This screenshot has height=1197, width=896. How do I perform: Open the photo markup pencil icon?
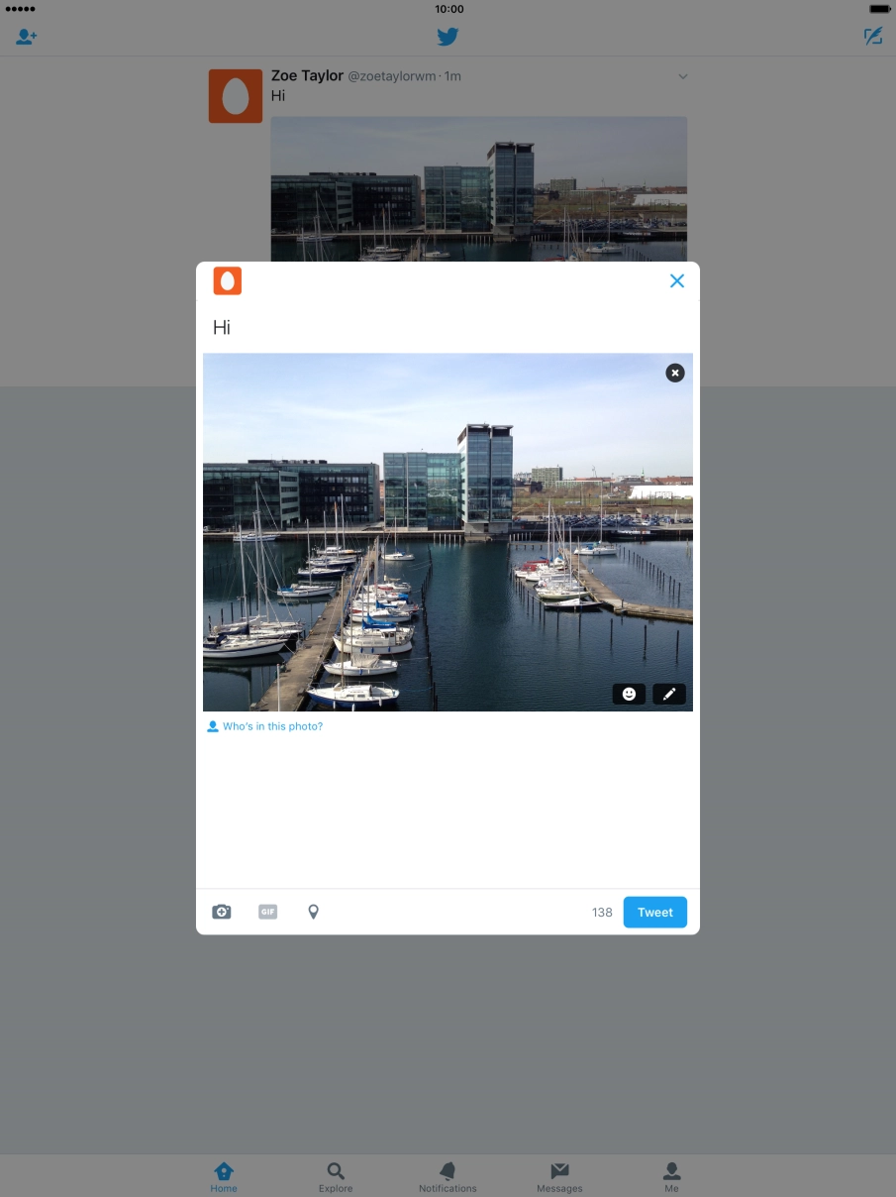tap(669, 694)
